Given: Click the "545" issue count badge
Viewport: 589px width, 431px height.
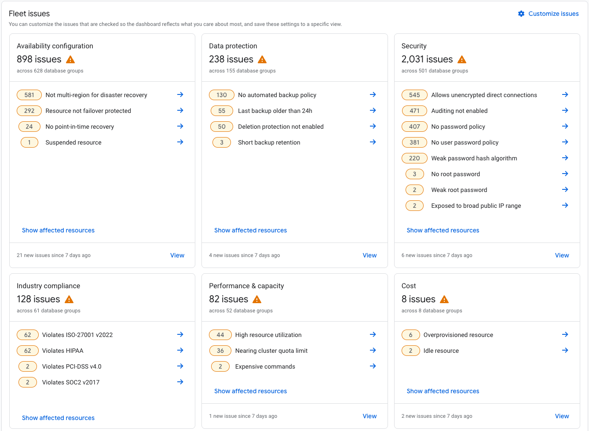Looking at the screenshot, I should click(414, 94).
